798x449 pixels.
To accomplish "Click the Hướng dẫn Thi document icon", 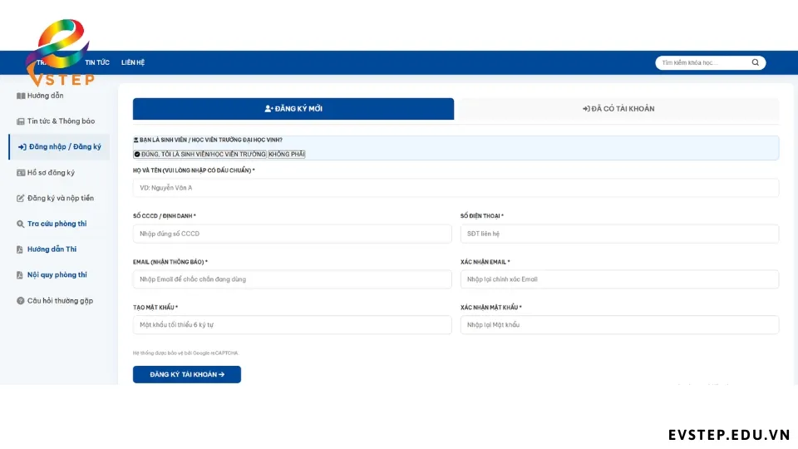I will (x=20, y=249).
